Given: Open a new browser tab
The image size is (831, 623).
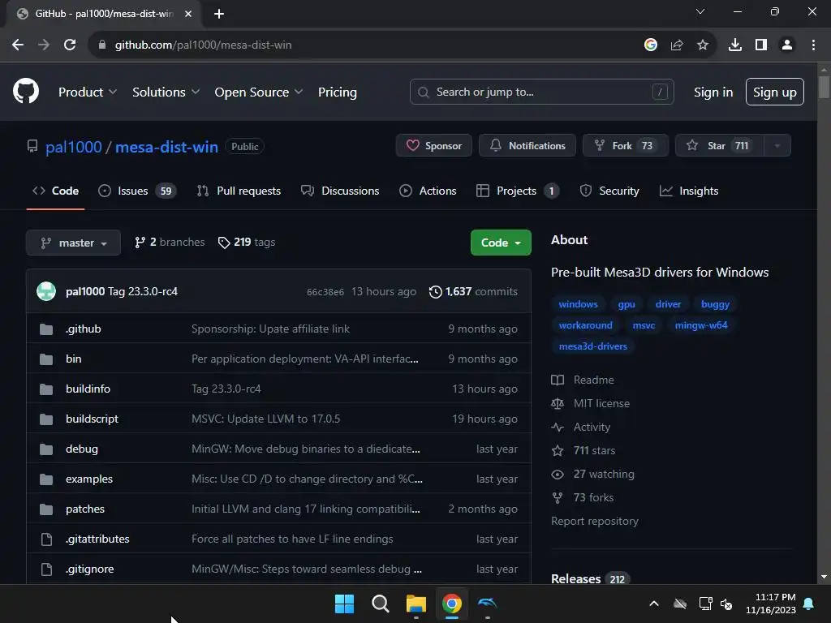Looking at the screenshot, I should (219, 14).
